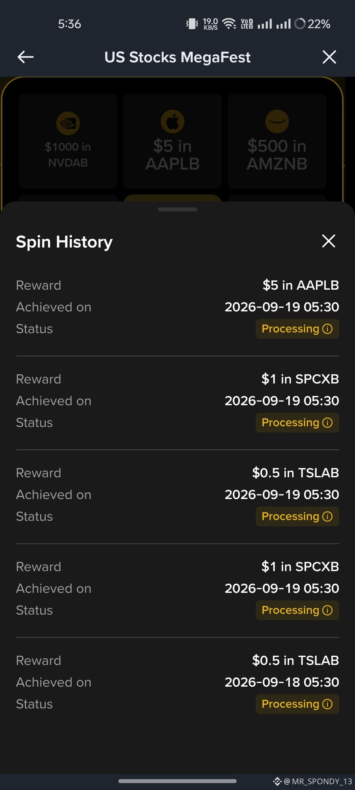
Task: Tap Processing badge for 2026-09-18 reward
Action: (x=297, y=704)
